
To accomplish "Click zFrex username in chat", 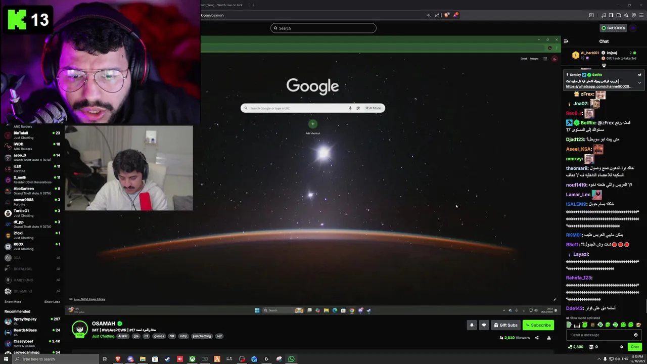I will click(587, 94).
